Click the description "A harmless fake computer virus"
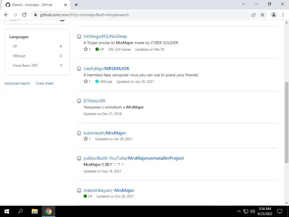The image size is (289, 217). pyautogui.click(x=141, y=75)
